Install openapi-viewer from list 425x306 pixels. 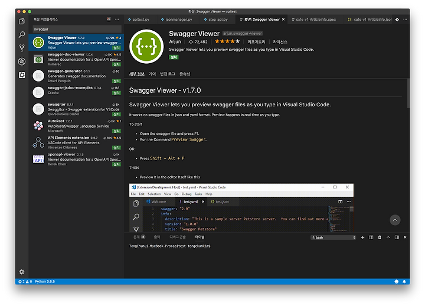116,164
